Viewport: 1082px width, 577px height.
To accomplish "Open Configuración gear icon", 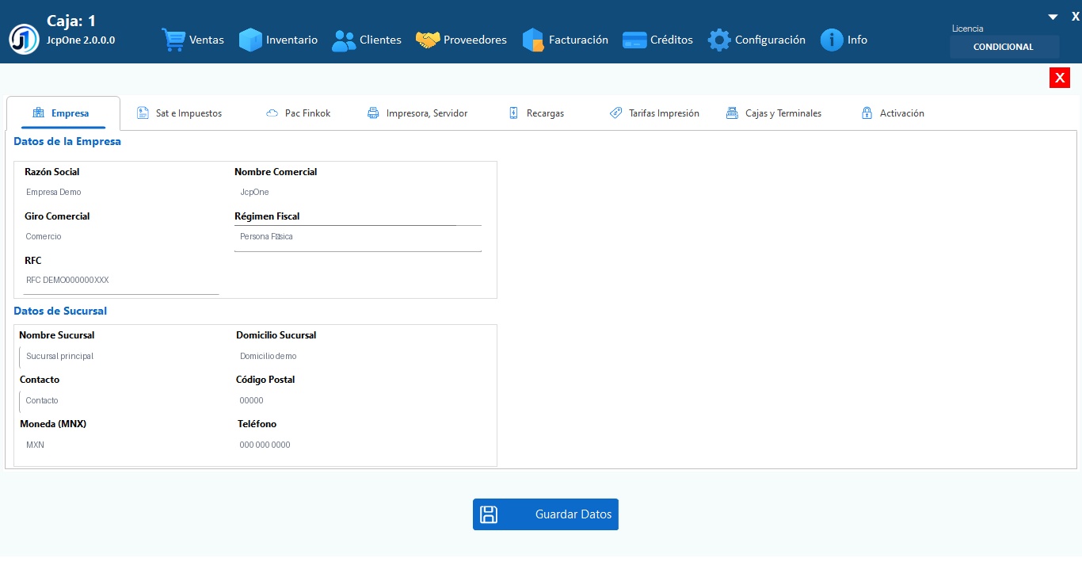I will pos(719,40).
